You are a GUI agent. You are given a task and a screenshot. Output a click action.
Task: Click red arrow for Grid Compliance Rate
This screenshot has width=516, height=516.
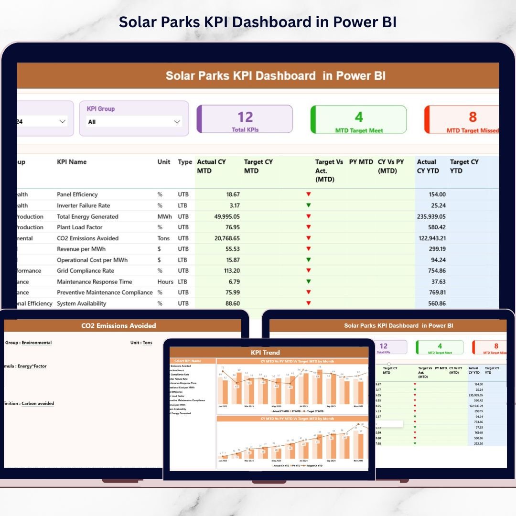tap(308, 270)
